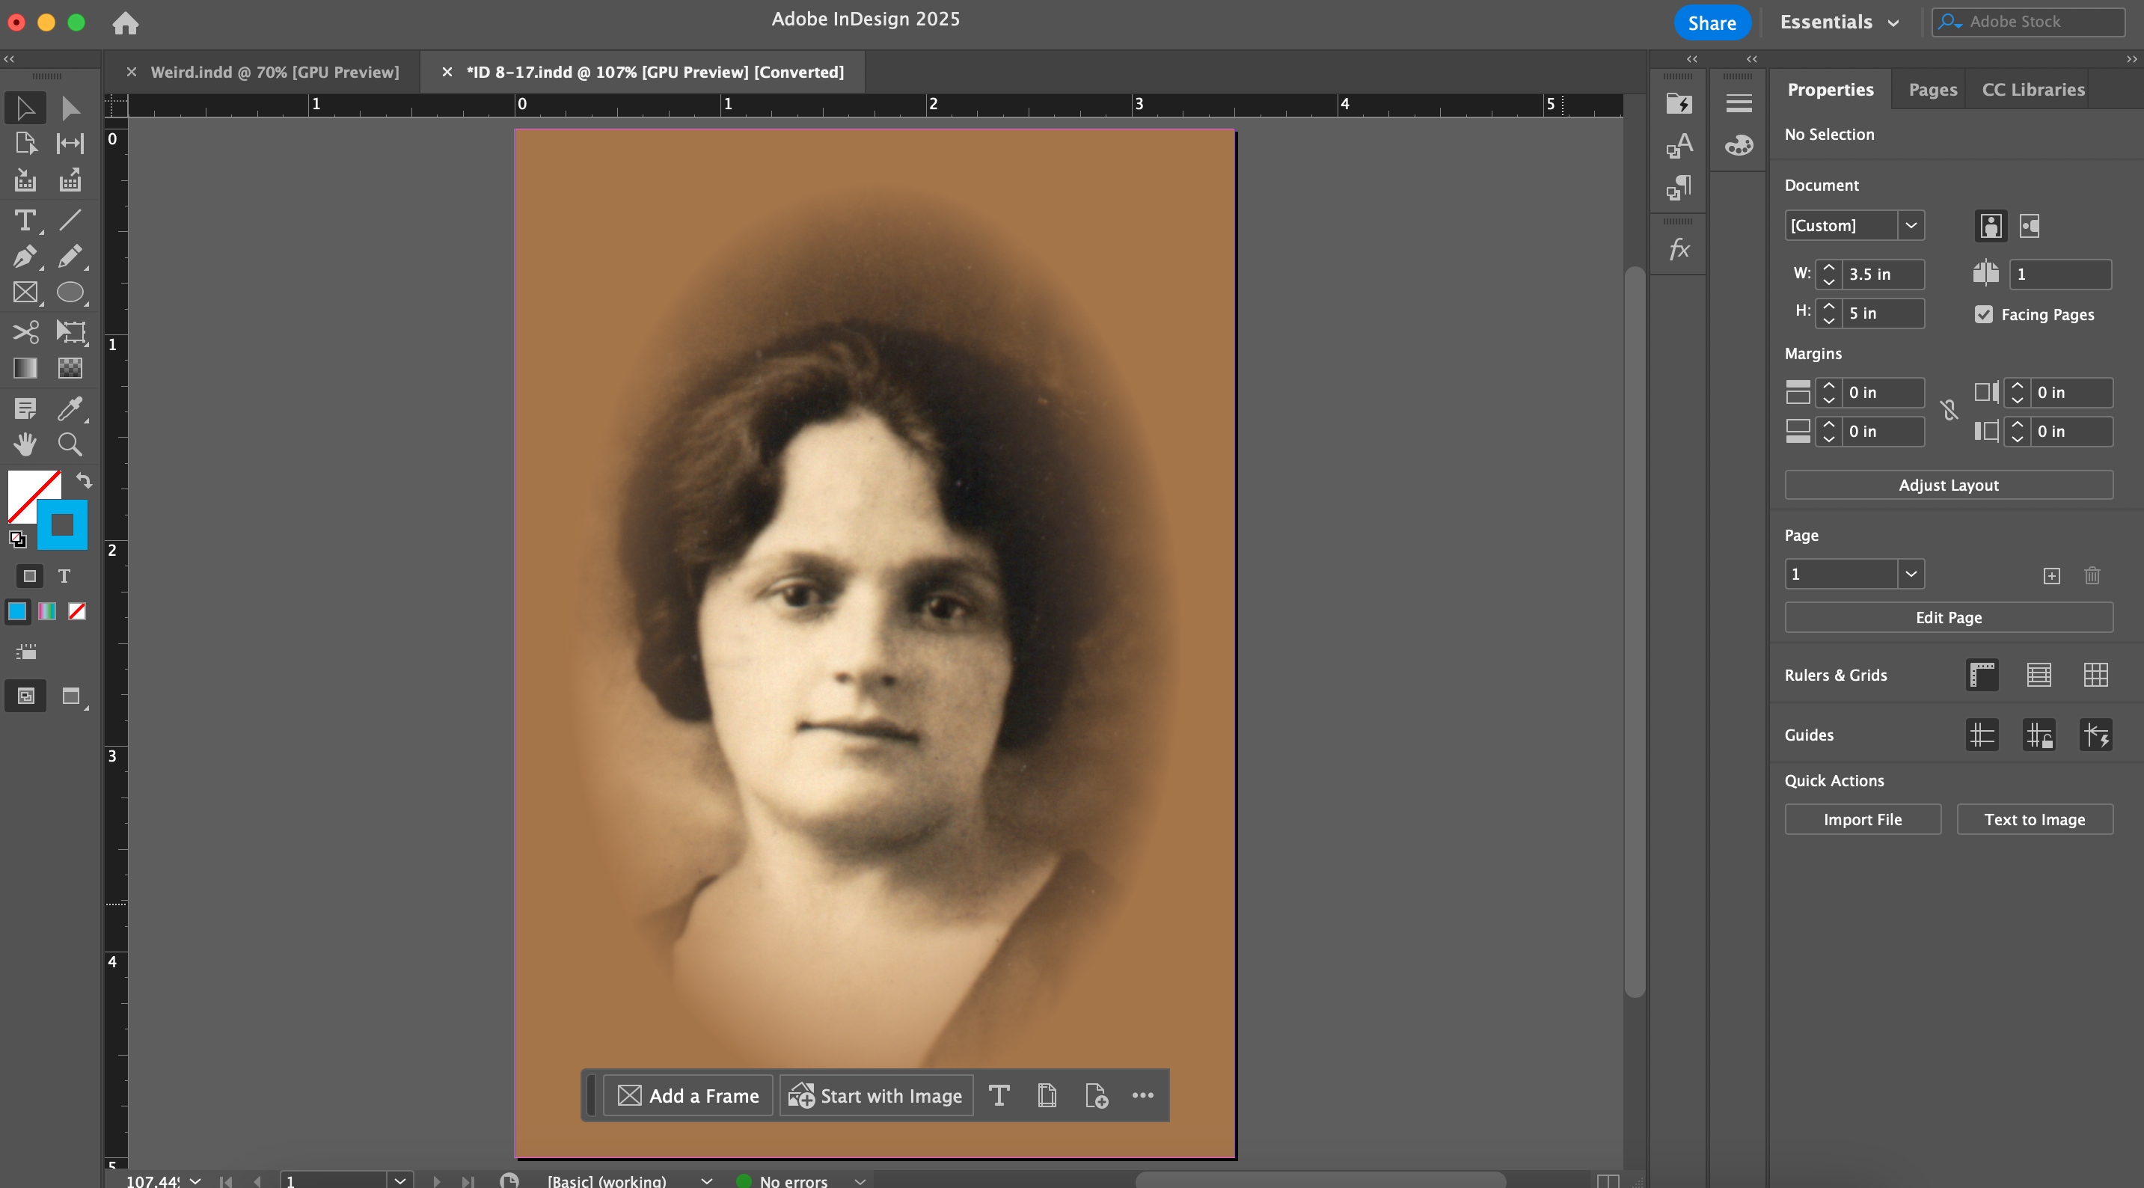Set landscape page orientation
This screenshot has height=1188, width=2144.
2029,226
